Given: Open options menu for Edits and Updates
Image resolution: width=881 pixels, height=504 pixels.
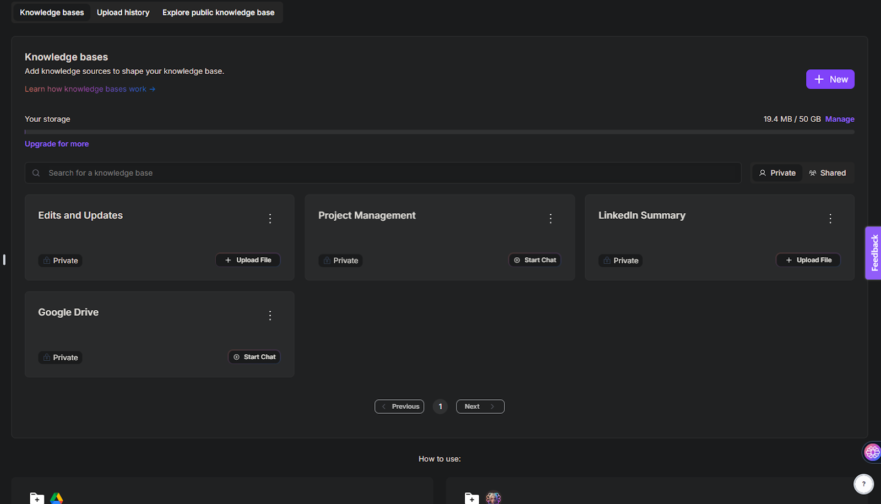Looking at the screenshot, I should click(270, 219).
